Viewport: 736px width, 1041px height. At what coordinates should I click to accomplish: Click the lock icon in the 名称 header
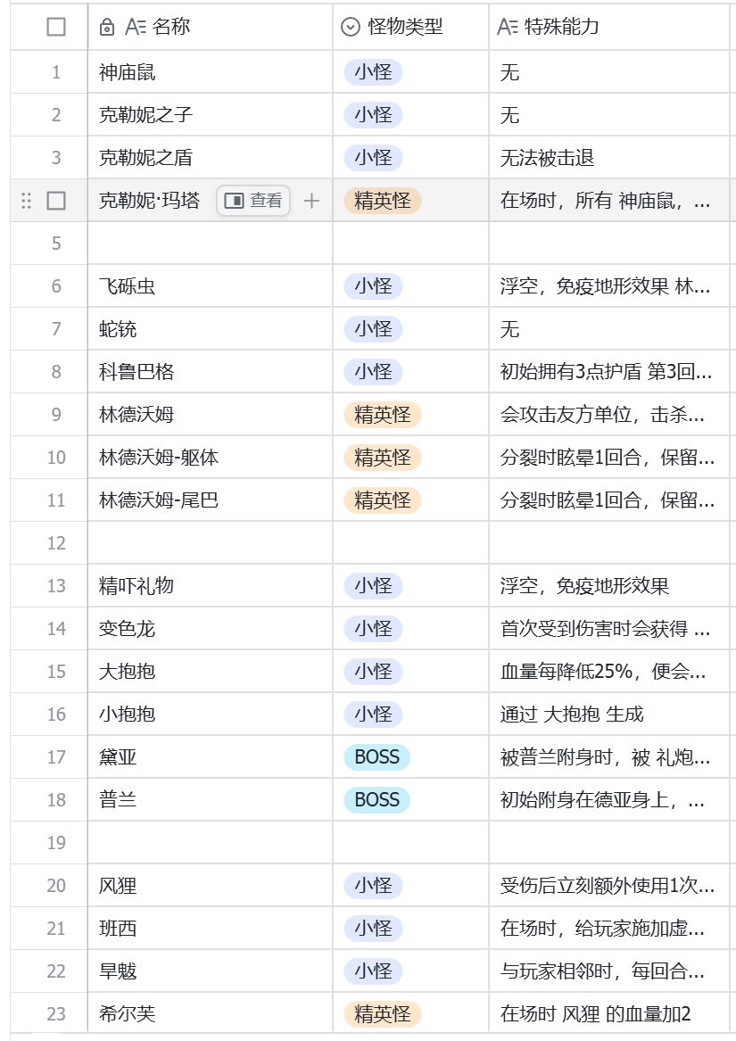click(x=107, y=28)
